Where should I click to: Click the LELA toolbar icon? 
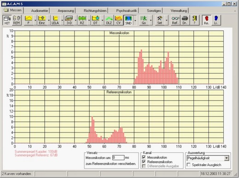click(55, 20)
